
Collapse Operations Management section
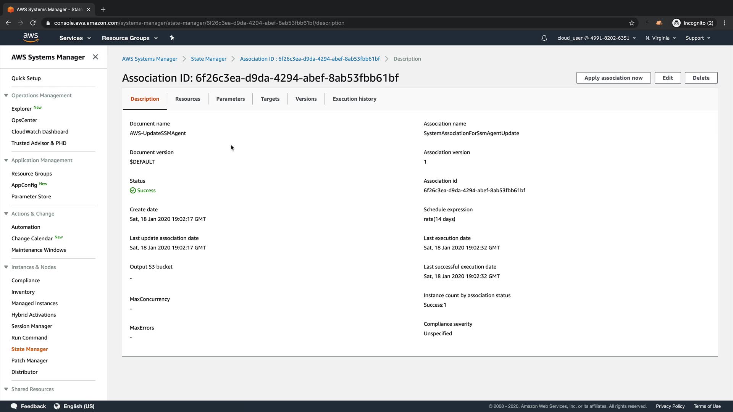click(6, 95)
